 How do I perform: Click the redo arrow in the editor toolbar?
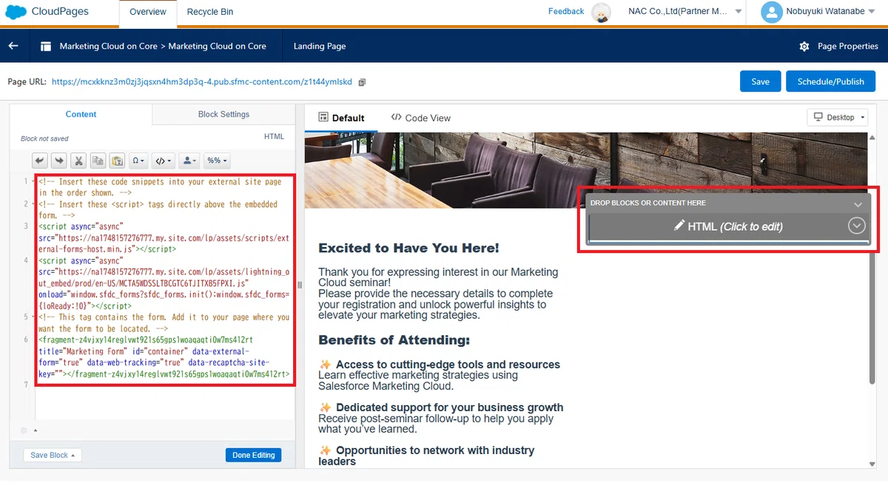(x=58, y=160)
